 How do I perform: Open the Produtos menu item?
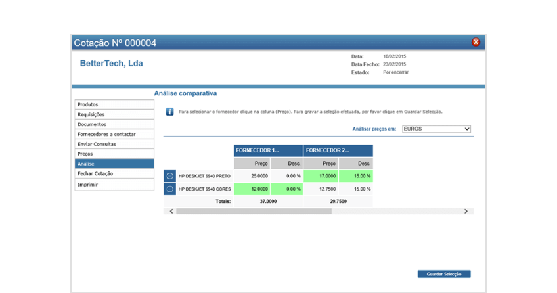114,104
